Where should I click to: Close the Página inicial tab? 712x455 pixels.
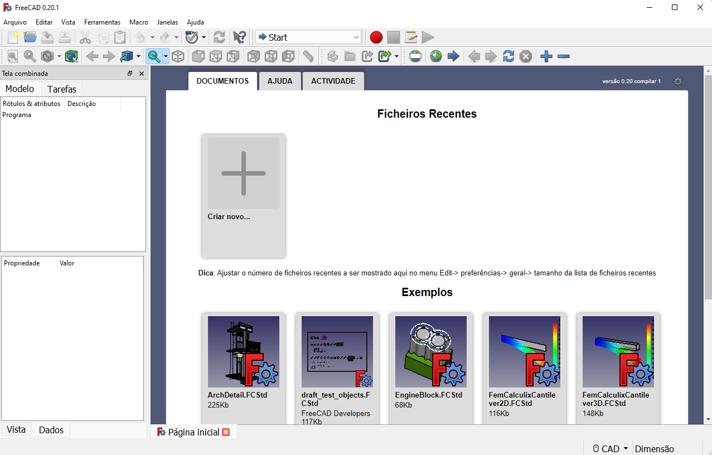click(x=226, y=432)
